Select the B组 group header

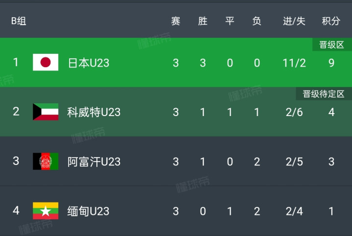coord(19,21)
